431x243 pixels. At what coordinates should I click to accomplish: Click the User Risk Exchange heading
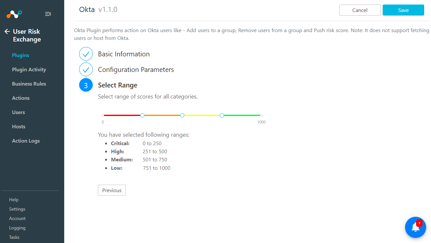[27, 35]
